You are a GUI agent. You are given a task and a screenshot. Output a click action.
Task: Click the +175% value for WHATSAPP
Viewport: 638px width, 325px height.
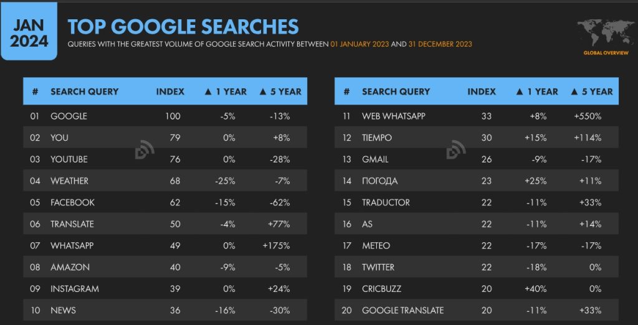click(277, 246)
